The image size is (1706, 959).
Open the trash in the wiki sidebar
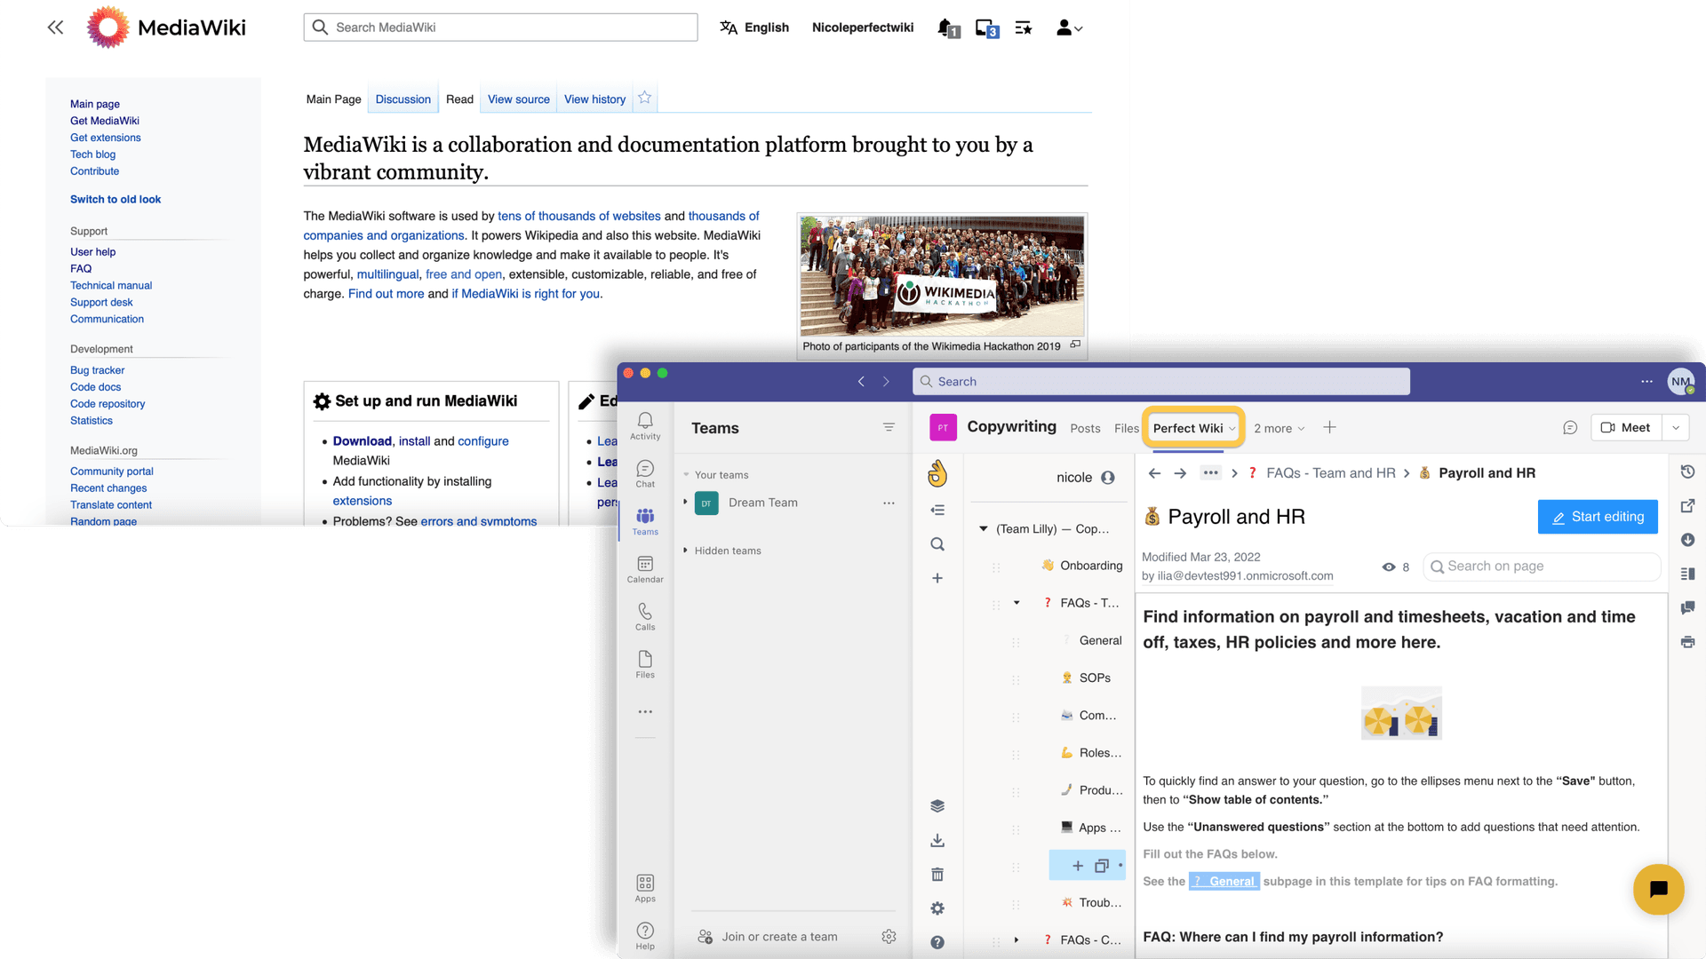tap(937, 875)
